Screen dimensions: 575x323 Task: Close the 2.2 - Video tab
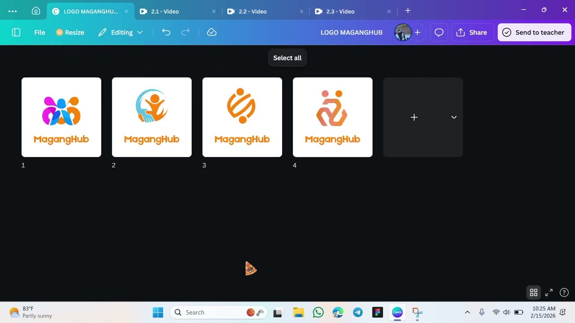click(x=301, y=12)
